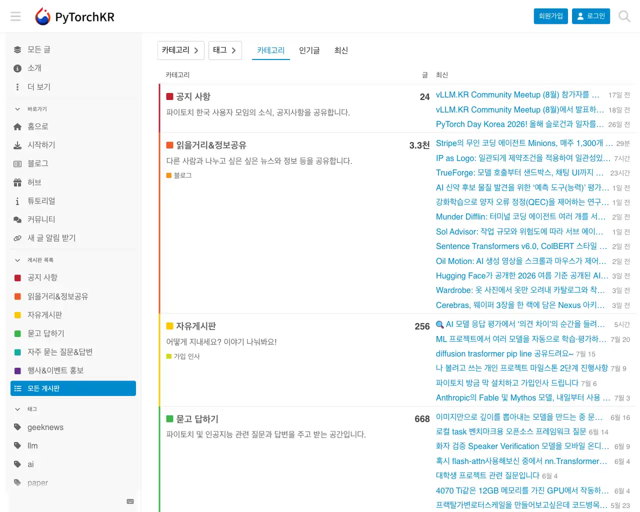Open topic 'Stripe의 무인 코딩 에이전트 Minions'
640x512 pixels.
pyautogui.click(x=524, y=143)
